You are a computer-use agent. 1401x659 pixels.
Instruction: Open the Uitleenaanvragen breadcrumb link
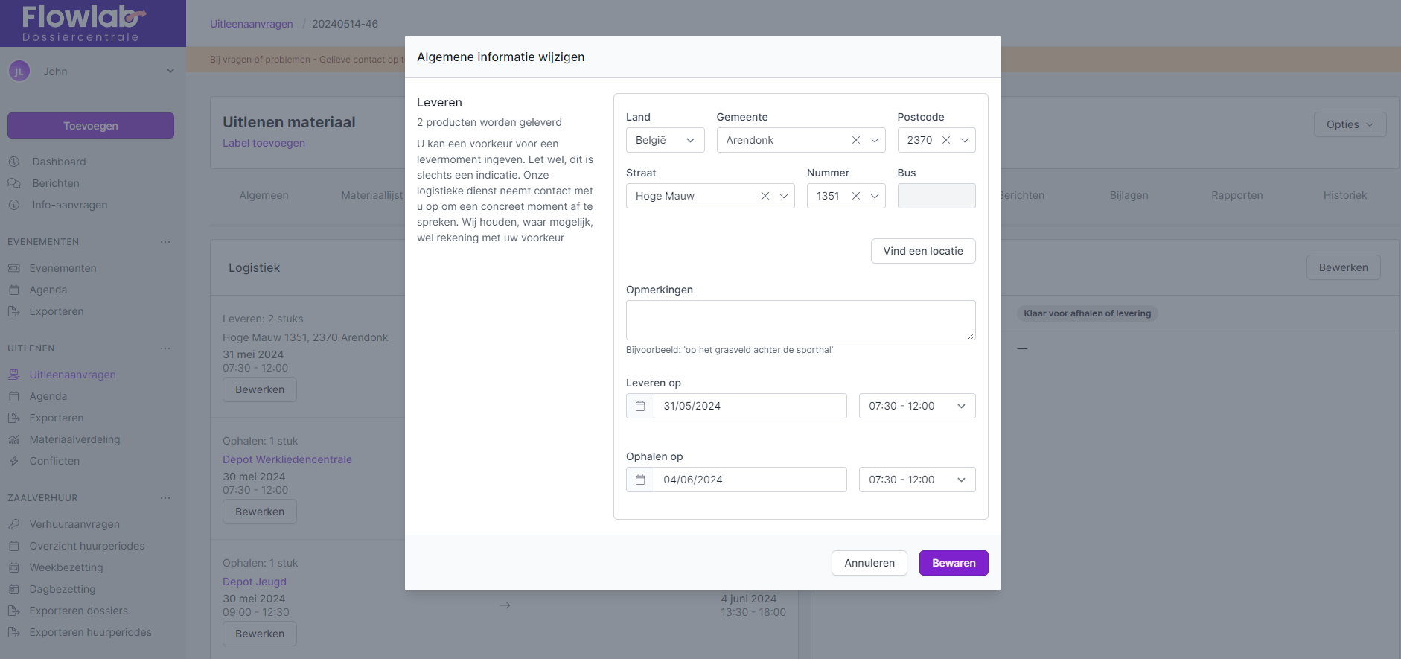pos(252,24)
